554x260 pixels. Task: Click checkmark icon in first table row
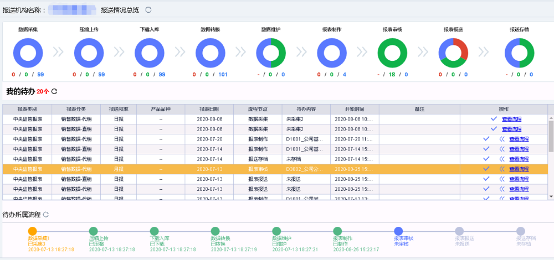(x=493, y=118)
